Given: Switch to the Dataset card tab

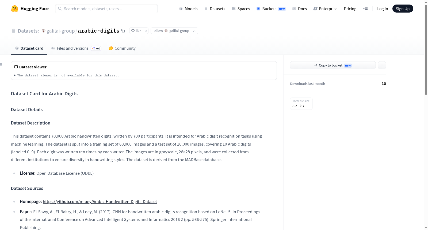Looking at the screenshot, I should (x=29, y=48).
